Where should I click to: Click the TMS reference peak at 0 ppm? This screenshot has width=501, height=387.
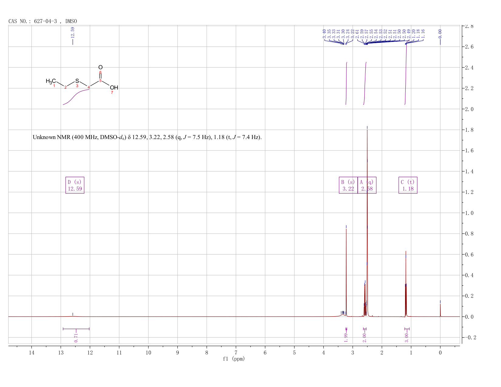[440, 310]
